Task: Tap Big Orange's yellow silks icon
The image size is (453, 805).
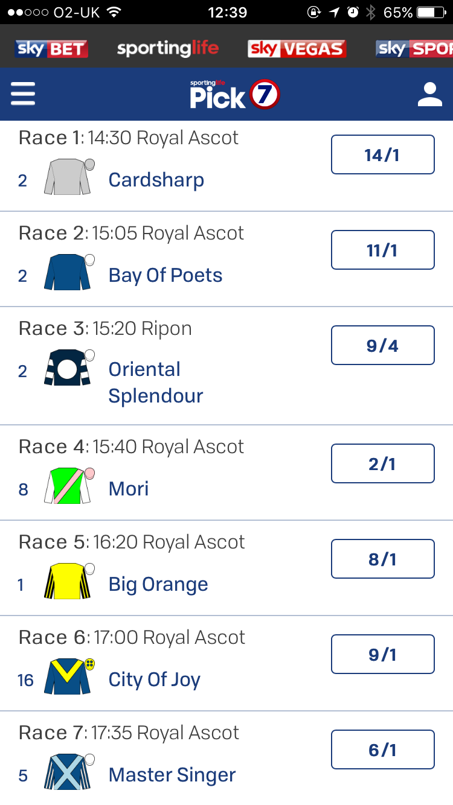Action: point(69,581)
